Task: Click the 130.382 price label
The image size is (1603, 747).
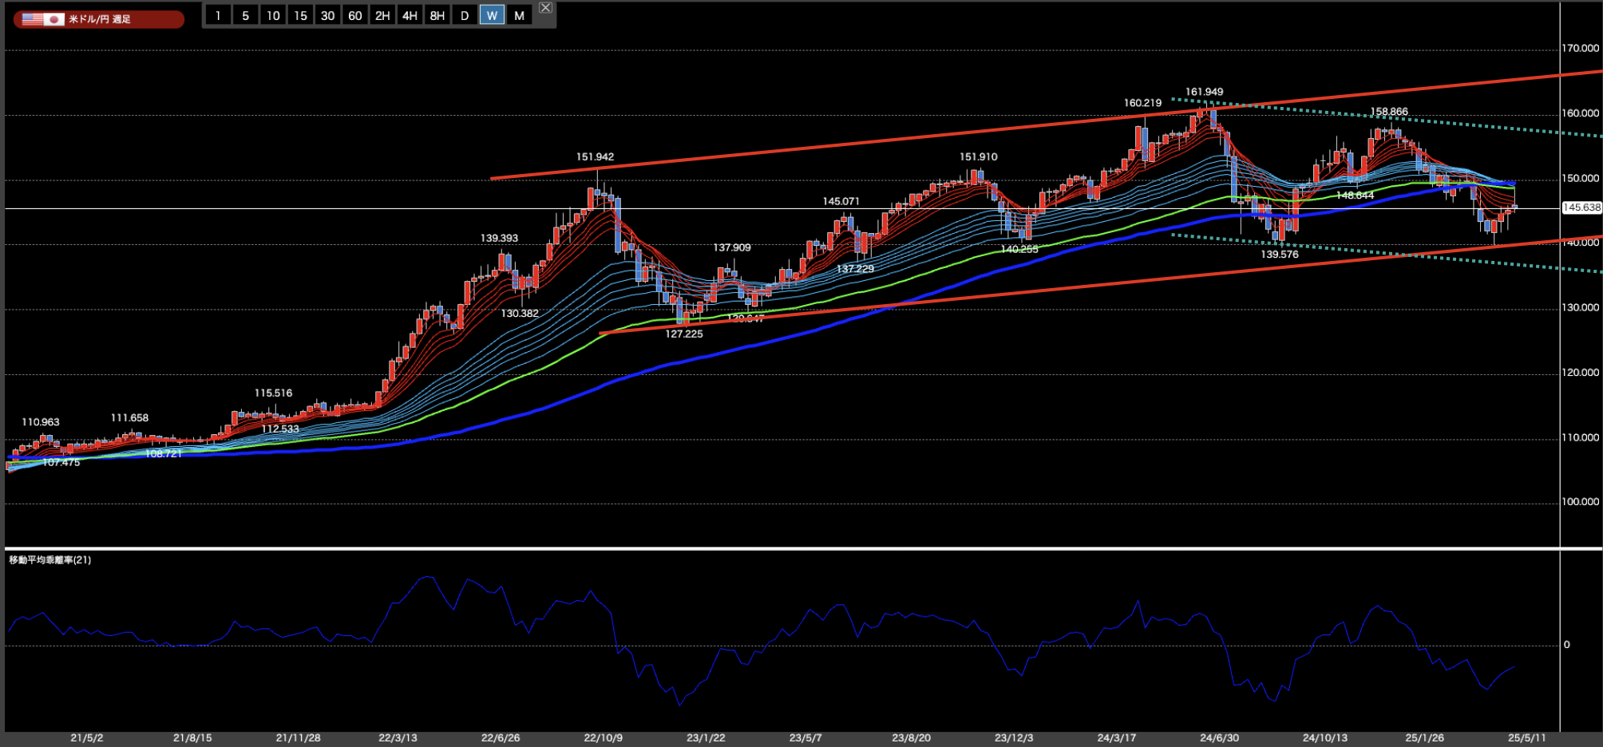Action: tap(520, 314)
